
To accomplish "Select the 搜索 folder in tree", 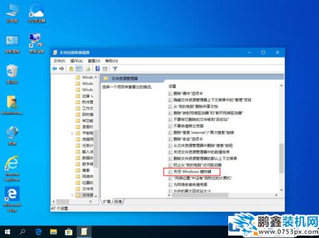I will (x=83, y=170).
